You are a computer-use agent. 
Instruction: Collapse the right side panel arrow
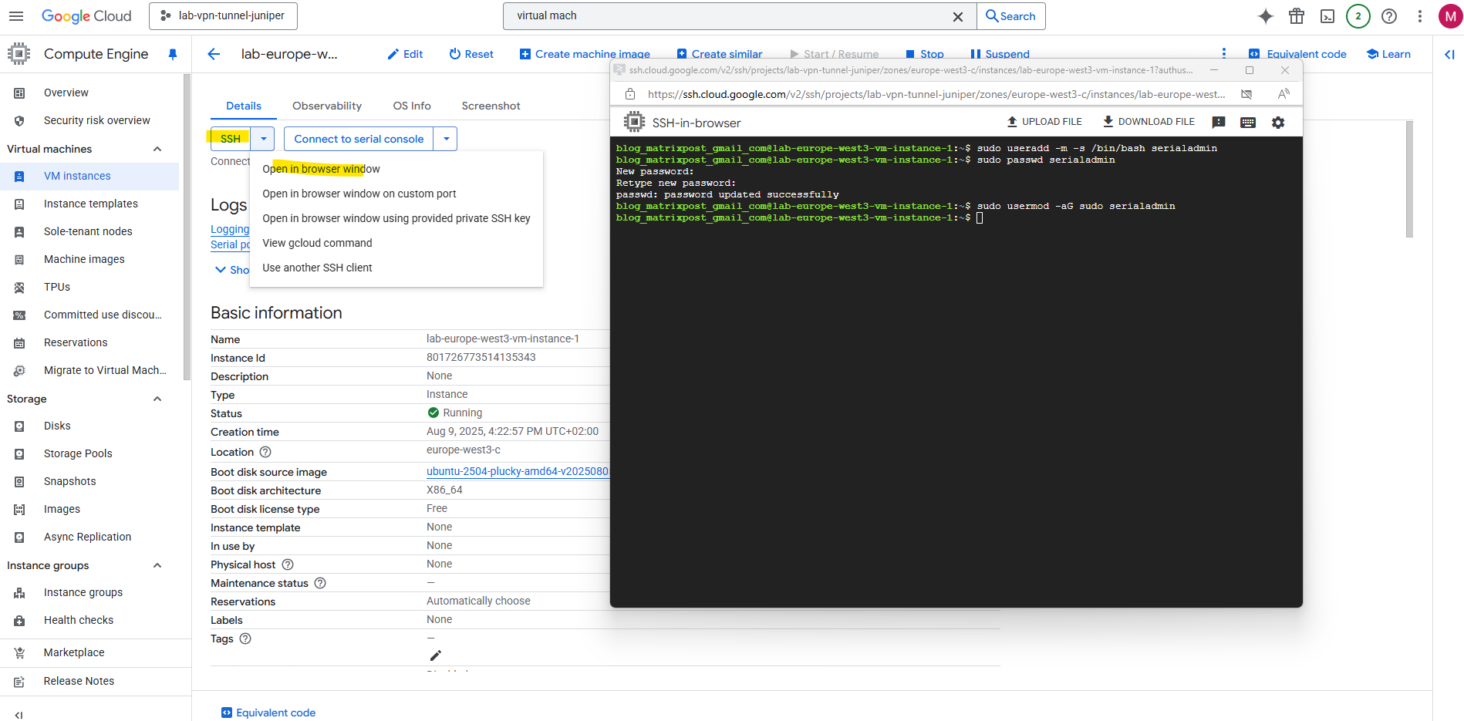(1449, 54)
